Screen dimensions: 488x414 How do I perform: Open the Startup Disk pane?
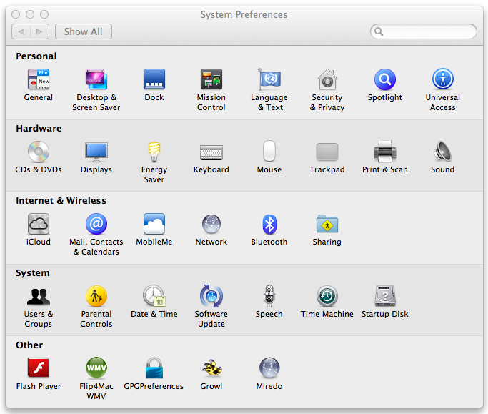click(384, 297)
